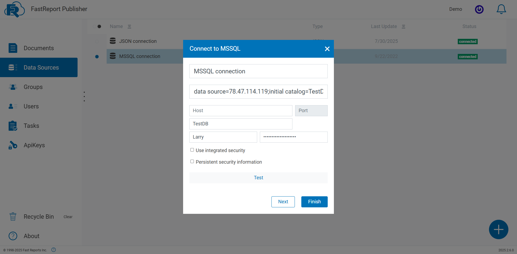Open the Documents section

[39, 48]
